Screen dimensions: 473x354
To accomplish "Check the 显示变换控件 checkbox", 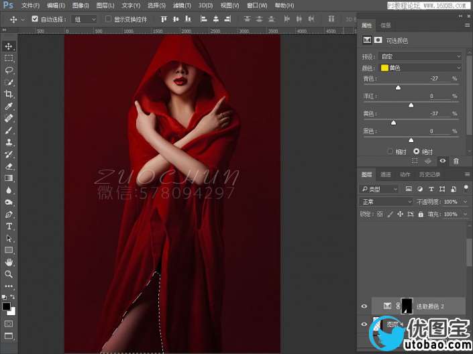I will [108, 19].
